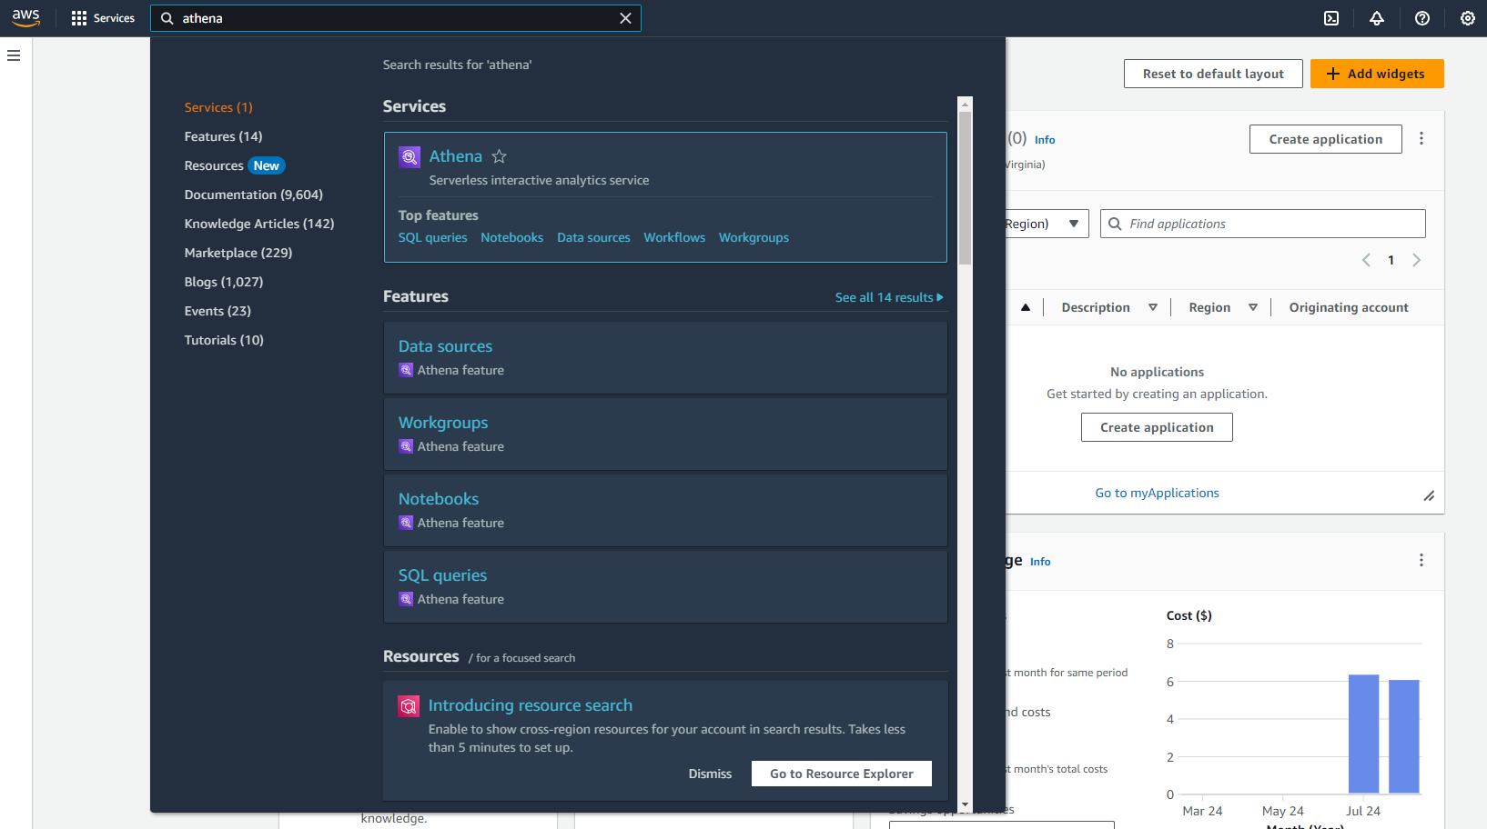Open the hamburger navigation menu
This screenshot has width=1487, height=829.
14,55
